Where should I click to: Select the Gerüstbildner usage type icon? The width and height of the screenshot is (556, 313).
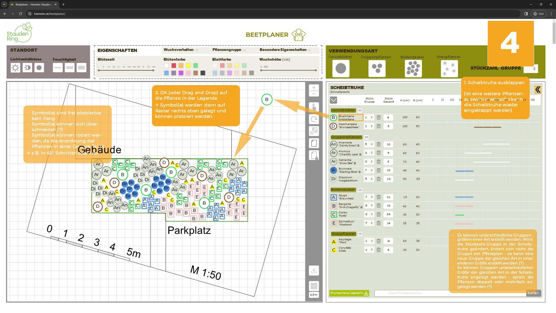tap(341, 69)
